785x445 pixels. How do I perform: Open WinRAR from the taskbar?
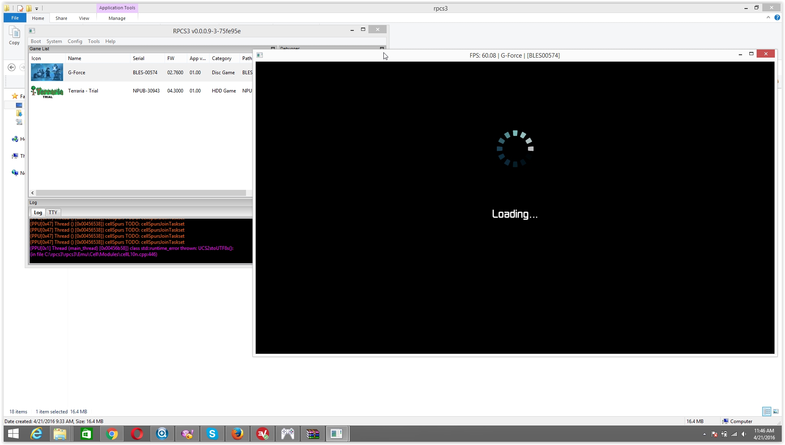(312, 434)
